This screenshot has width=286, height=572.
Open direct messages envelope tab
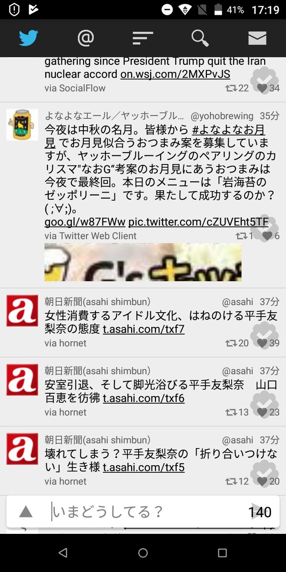257,38
